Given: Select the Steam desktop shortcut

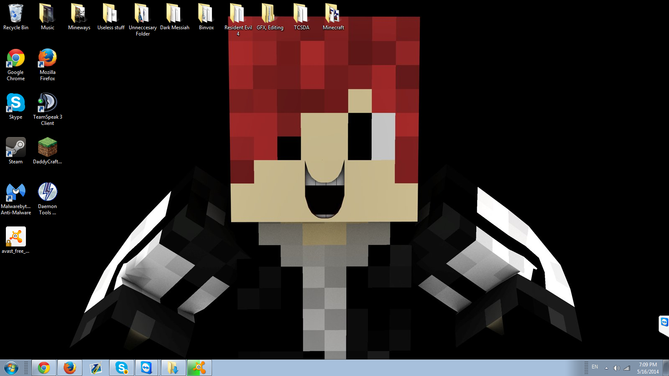Looking at the screenshot, I should click(x=16, y=151).
